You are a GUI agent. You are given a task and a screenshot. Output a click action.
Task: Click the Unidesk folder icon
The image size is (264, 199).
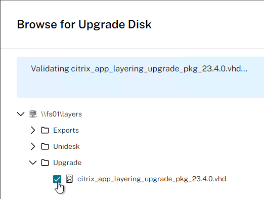click(x=45, y=146)
